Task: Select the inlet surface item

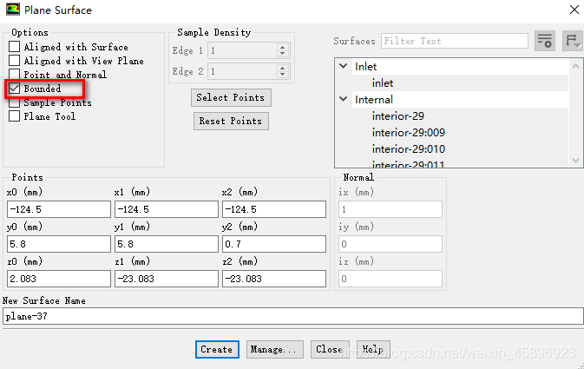Action: point(383,83)
